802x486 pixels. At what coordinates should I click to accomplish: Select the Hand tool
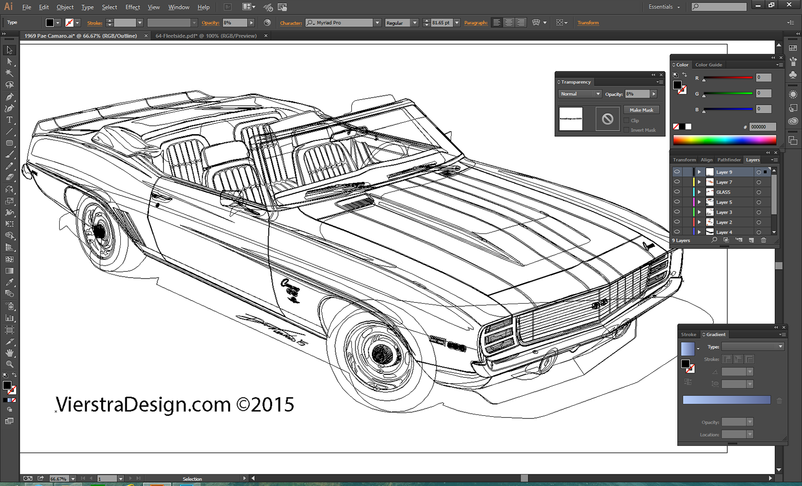pyautogui.click(x=9, y=353)
